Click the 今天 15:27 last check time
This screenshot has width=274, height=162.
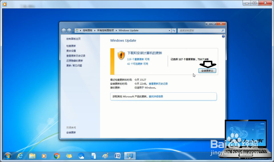[140, 80]
